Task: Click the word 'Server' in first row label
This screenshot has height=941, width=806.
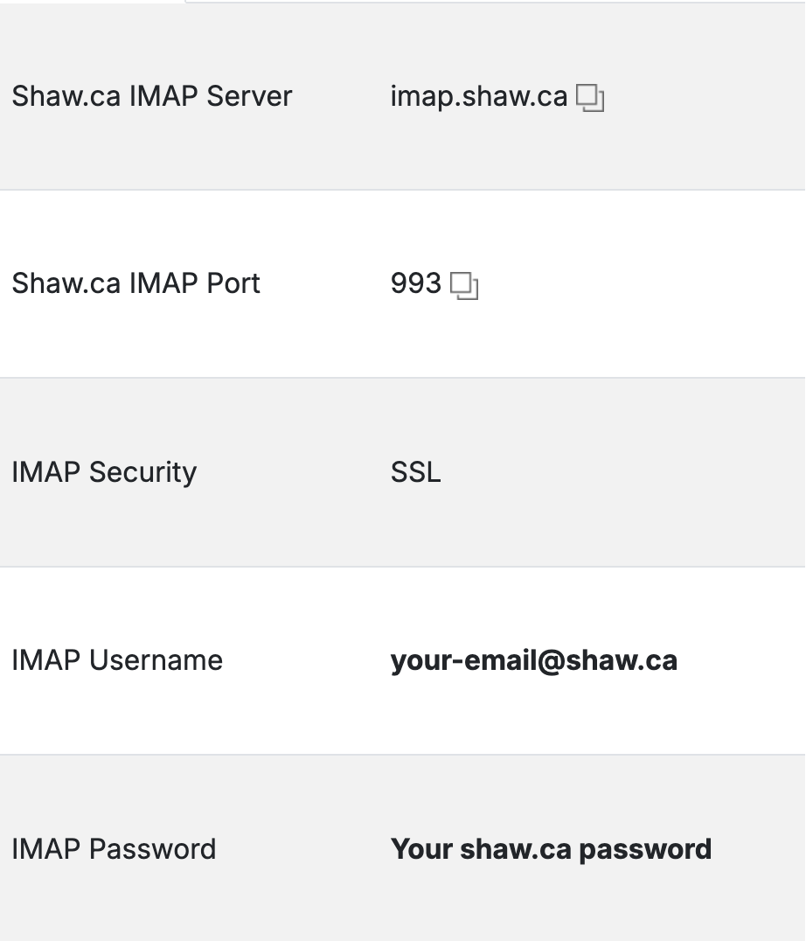Action: click(249, 96)
